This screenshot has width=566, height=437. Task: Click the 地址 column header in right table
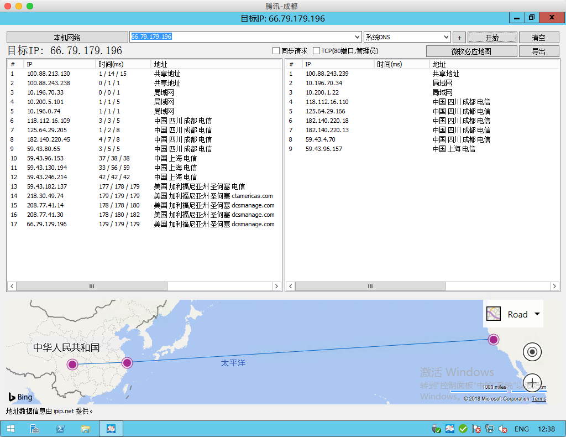coord(439,64)
